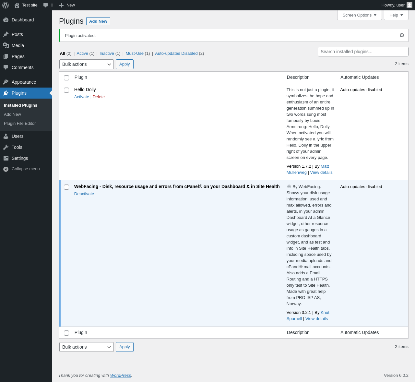
Task: Click the Media icon in the sidebar
Action: (6, 45)
